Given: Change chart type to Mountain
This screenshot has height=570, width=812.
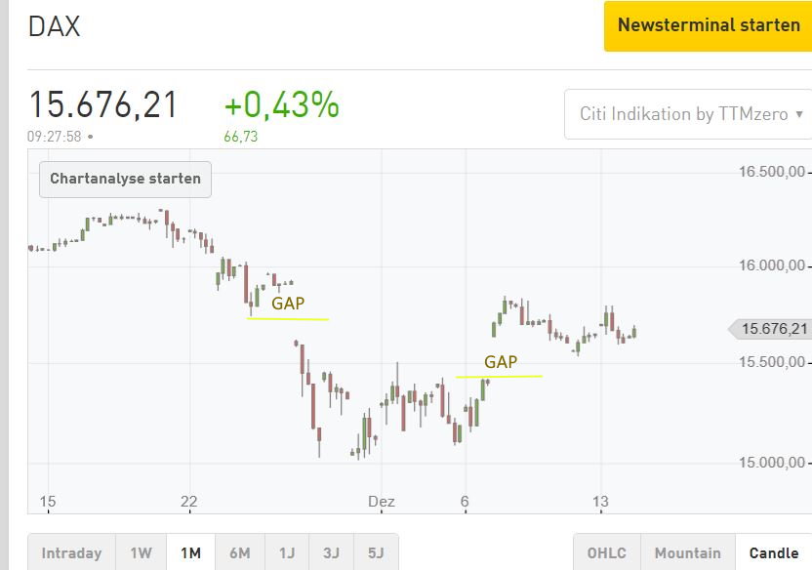Looking at the screenshot, I should click(687, 553).
